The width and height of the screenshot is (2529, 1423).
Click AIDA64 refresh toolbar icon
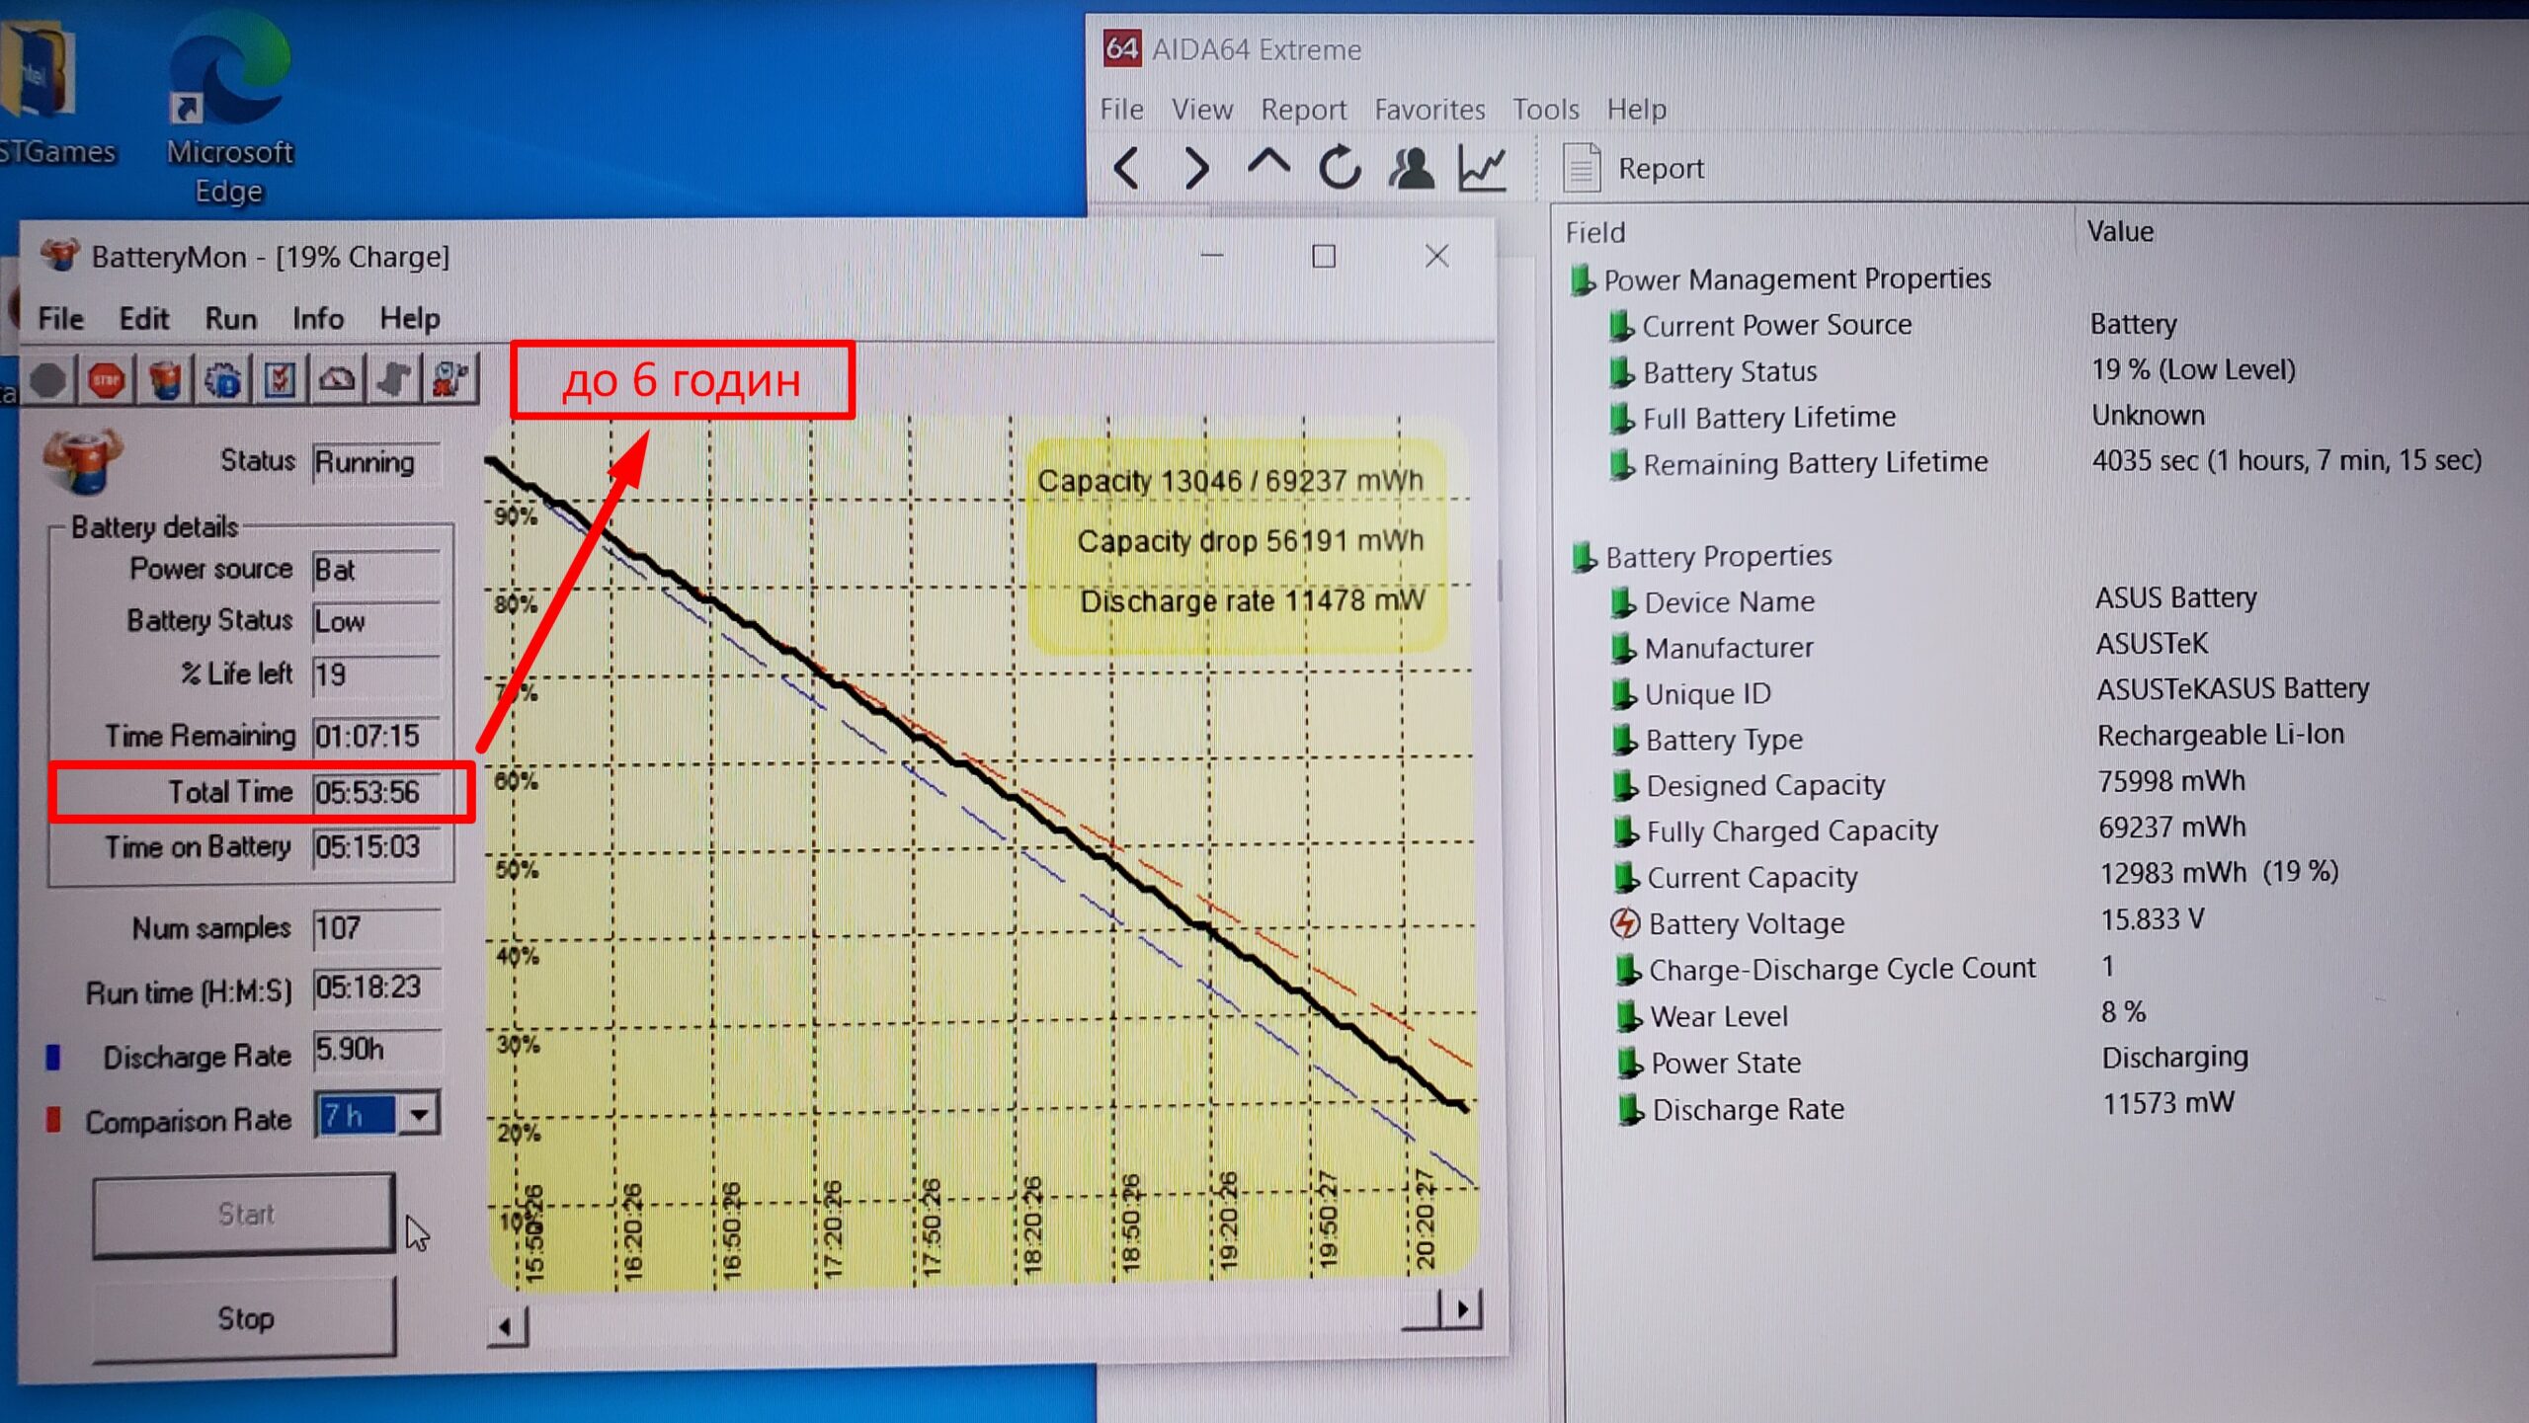(x=1340, y=168)
